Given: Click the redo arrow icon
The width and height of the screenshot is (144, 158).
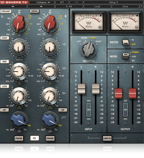Looking at the screenshot, I should 76,2.
